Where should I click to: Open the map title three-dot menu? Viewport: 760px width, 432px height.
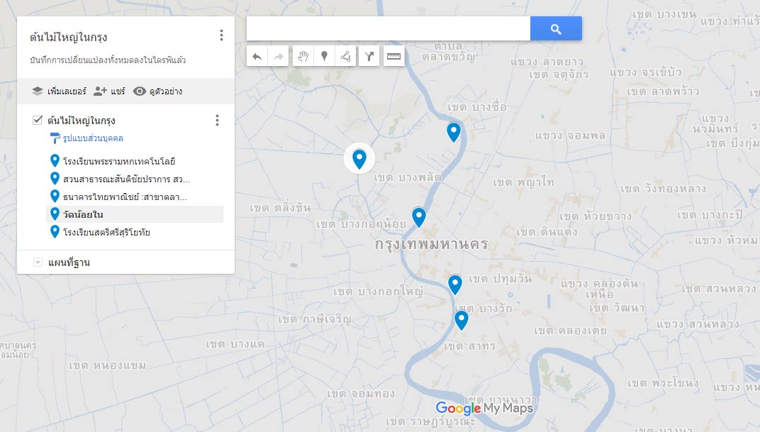(x=221, y=35)
